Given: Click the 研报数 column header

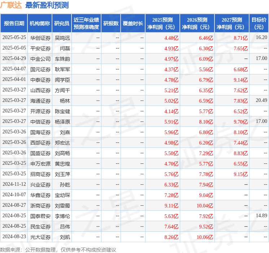Looking at the screenshot, I should (111, 23).
